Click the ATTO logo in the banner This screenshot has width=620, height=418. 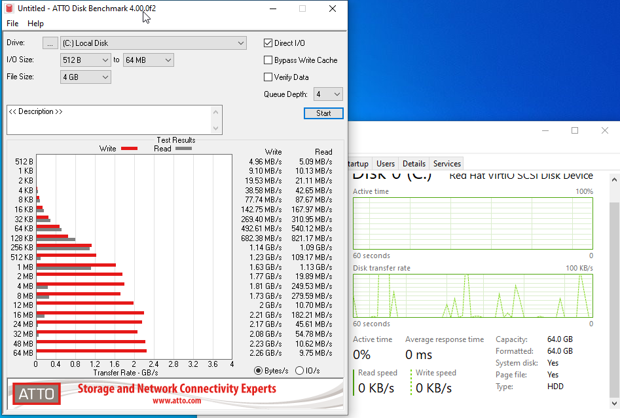pos(37,394)
